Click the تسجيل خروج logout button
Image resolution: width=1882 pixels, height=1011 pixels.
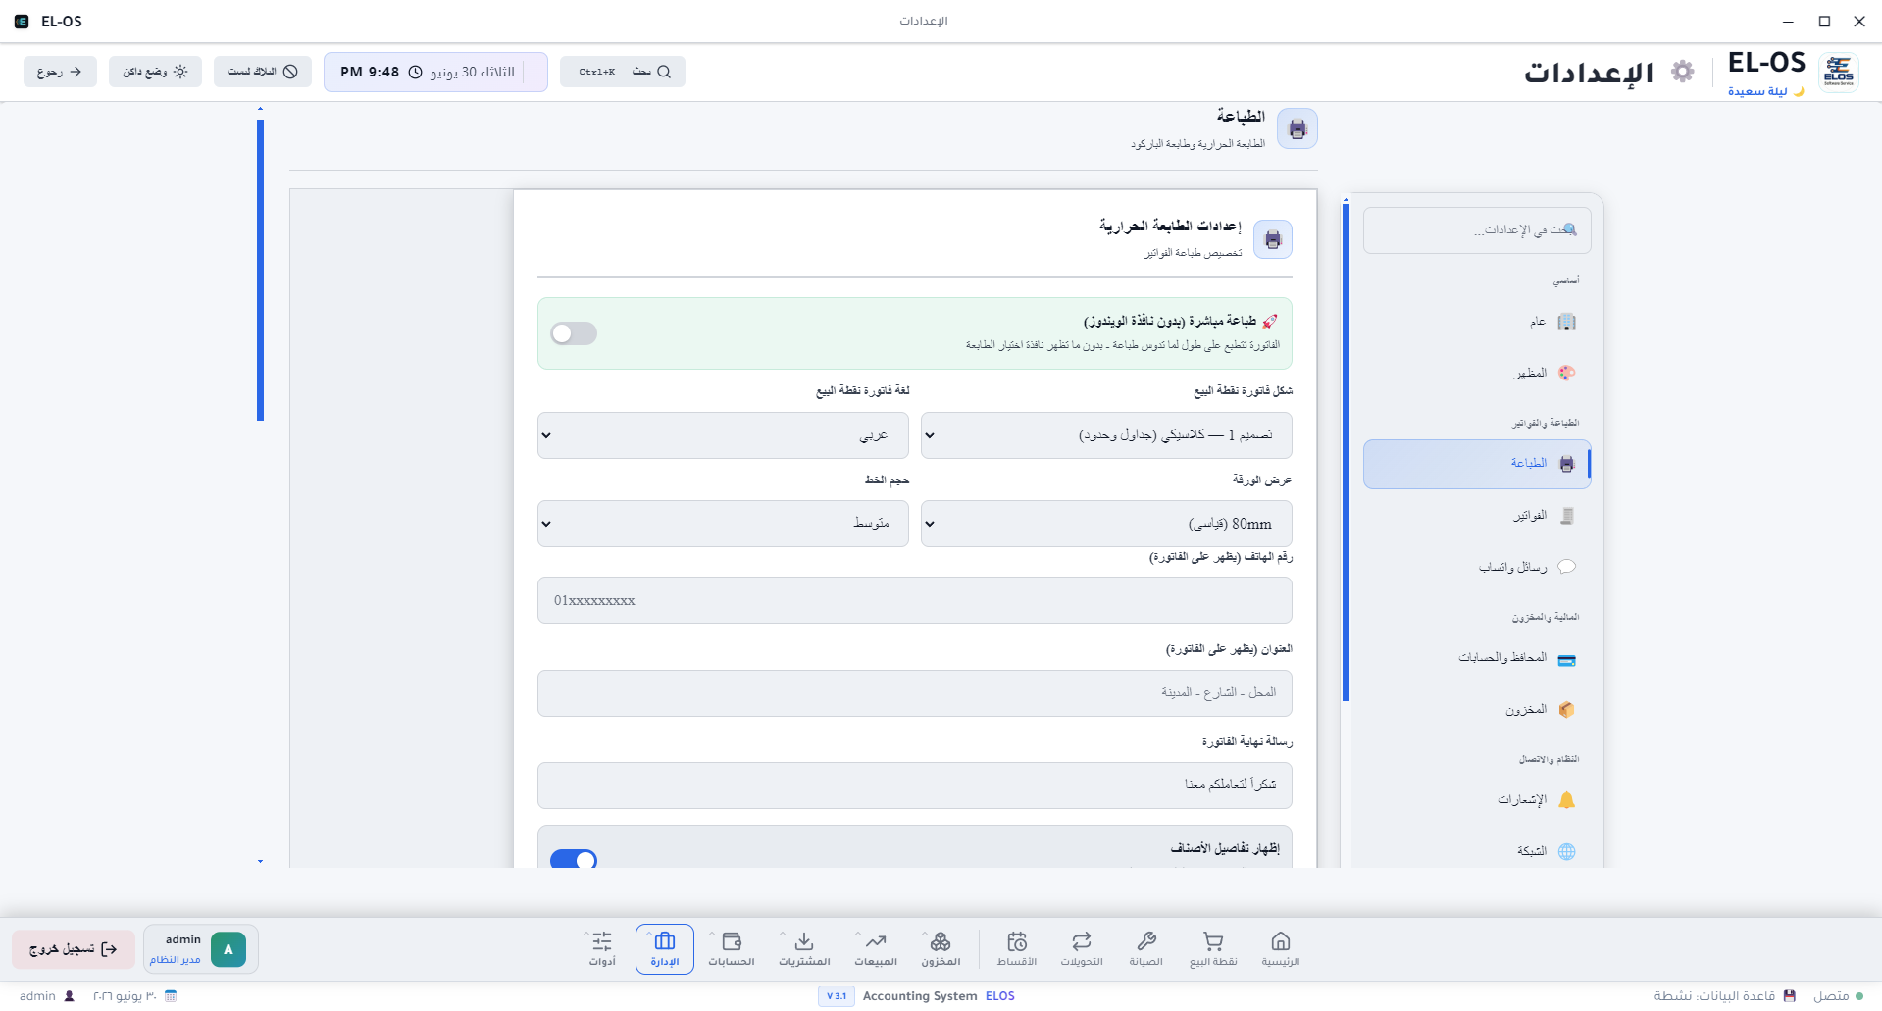pyautogui.click(x=74, y=949)
